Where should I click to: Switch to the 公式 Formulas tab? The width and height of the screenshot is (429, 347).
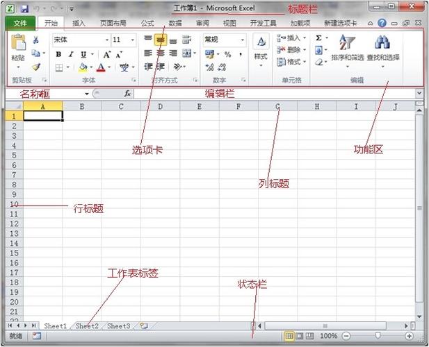147,24
